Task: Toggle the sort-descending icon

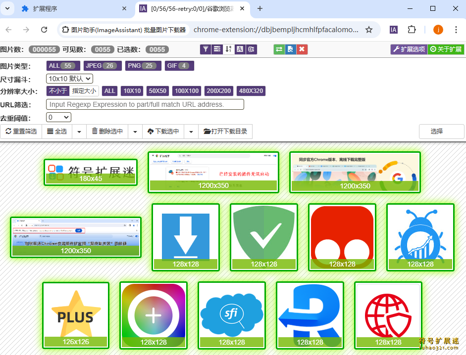Action: [228, 49]
